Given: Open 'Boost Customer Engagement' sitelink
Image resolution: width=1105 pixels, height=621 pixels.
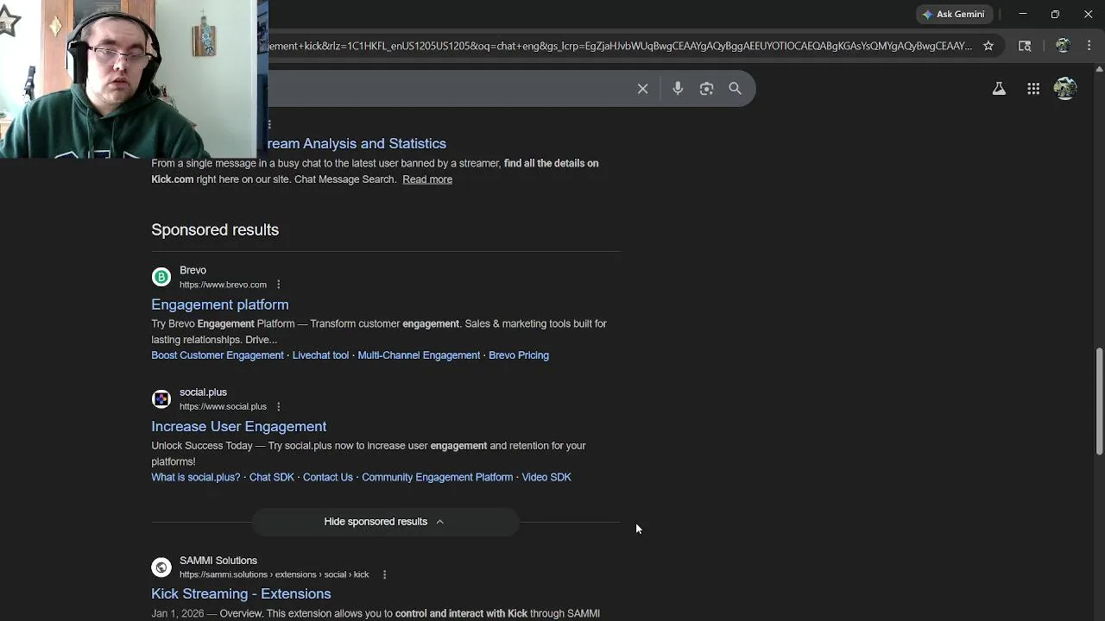Looking at the screenshot, I should click(218, 355).
